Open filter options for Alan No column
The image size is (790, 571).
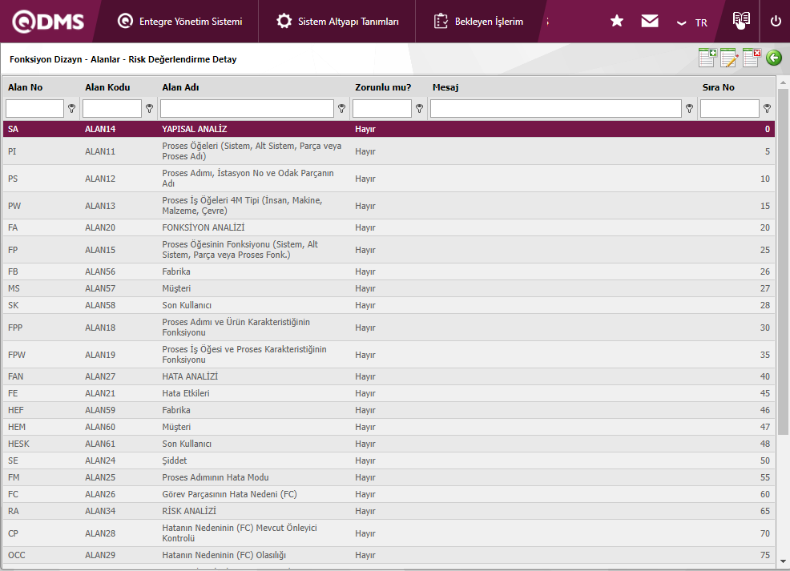(x=71, y=108)
